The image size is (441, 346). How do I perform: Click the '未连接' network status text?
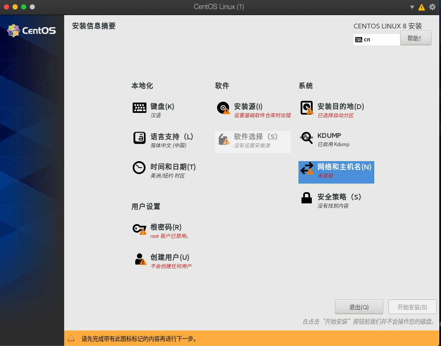click(x=325, y=176)
